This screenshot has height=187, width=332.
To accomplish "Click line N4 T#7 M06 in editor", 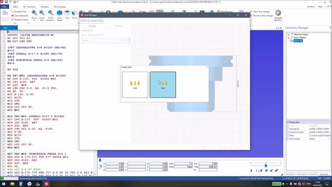I will pyautogui.click(x=37, y=76).
